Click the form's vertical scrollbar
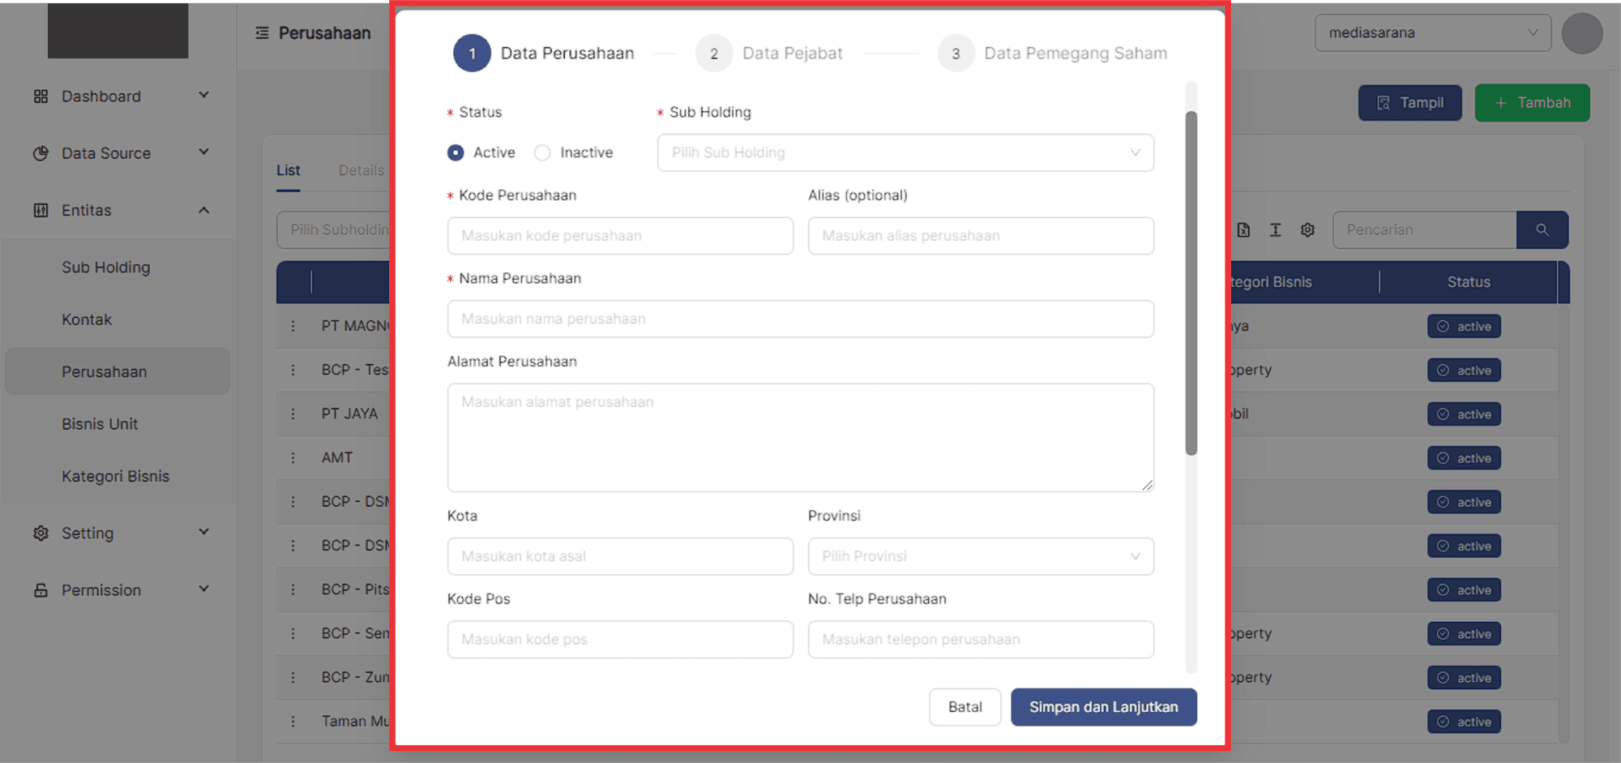The height and width of the screenshot is (763, 1621). [1191, 284]
